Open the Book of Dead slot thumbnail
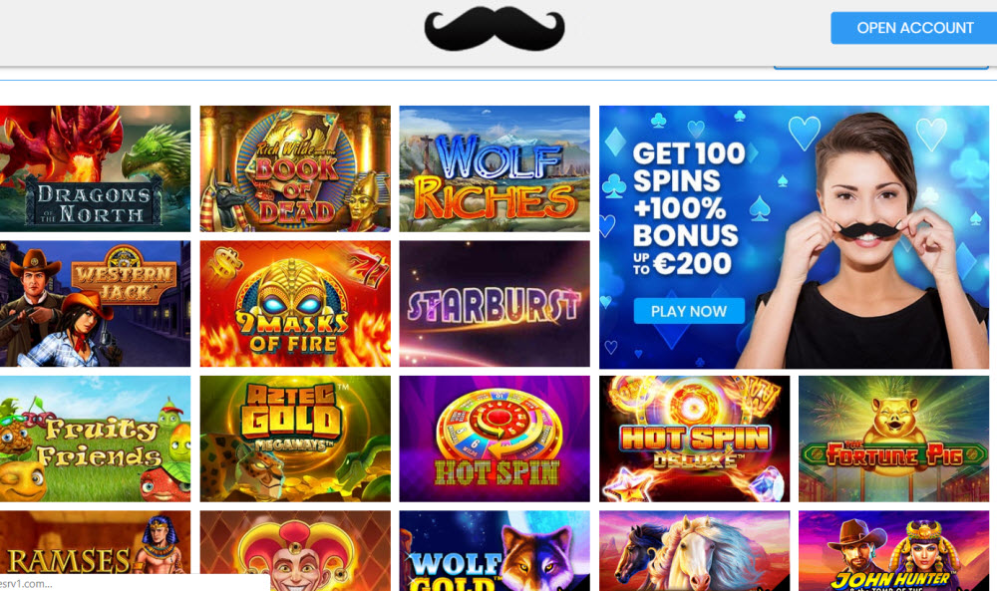 [x=295, y=168]
